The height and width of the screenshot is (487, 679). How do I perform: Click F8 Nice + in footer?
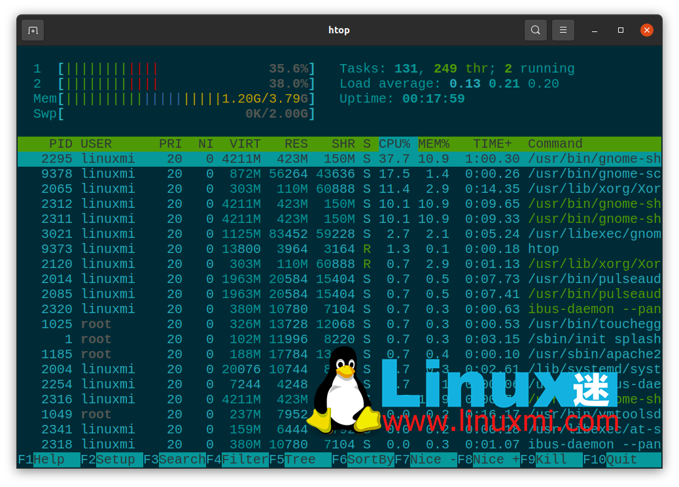[489, 460]
